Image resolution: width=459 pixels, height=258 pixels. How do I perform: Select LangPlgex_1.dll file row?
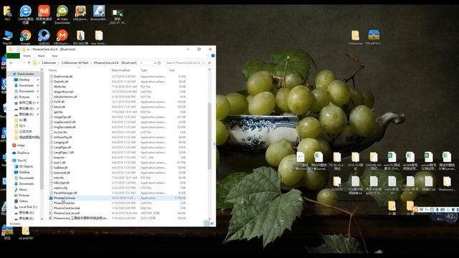pyautogui.click(x=118, y=153)
